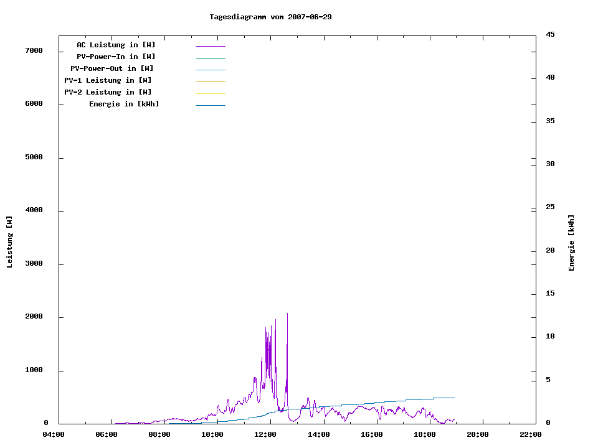Click the "PV-1 Leistung in [W]" legend text
Viewport: 598px width, 448px height.
click(x=108, y=80)
